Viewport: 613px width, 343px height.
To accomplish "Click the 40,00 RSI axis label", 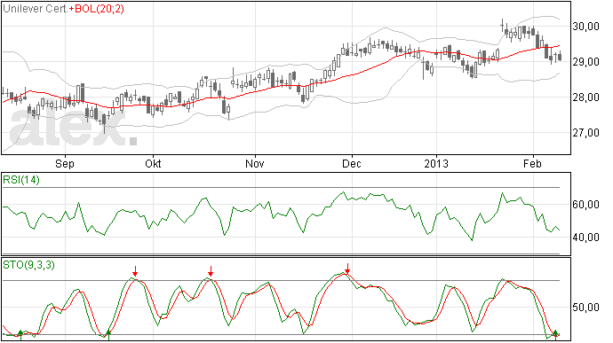I will pos(585,238).
